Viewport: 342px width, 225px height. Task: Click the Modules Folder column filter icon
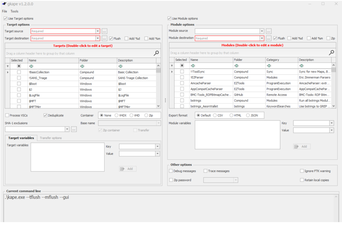pyautogui.click(x=236, y=66)
